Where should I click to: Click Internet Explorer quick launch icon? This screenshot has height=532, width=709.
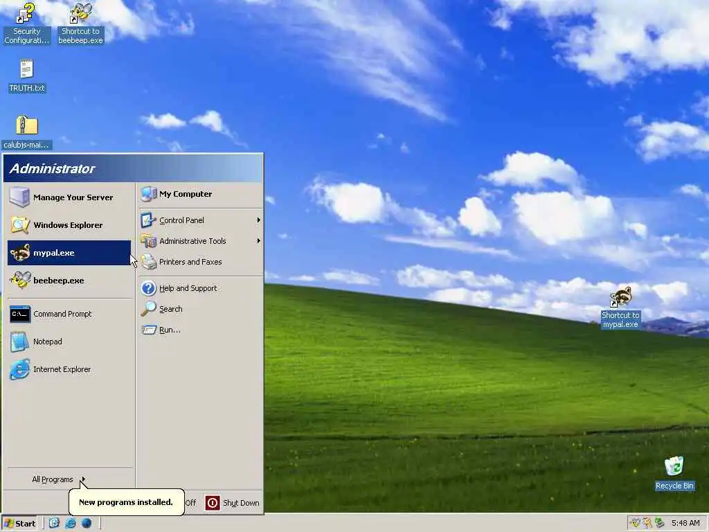[70, 524]
